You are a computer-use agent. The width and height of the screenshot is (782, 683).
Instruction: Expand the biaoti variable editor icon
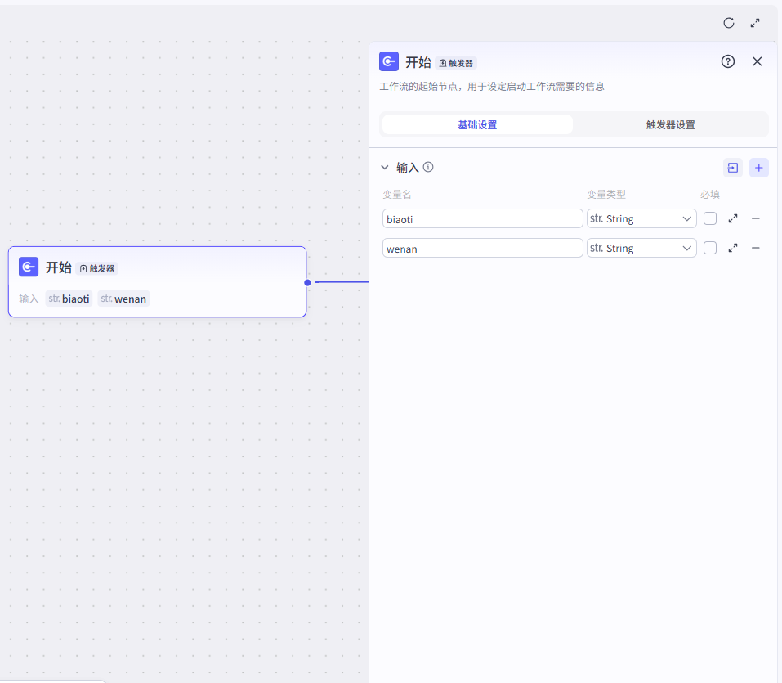pos(733,218)
